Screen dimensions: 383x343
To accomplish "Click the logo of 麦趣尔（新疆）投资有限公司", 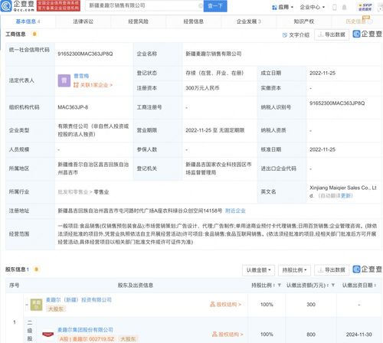I will (36, 305).
